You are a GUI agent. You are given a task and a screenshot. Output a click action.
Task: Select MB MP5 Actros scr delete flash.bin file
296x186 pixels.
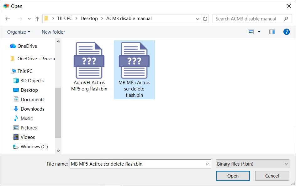(x=134, y=70)
